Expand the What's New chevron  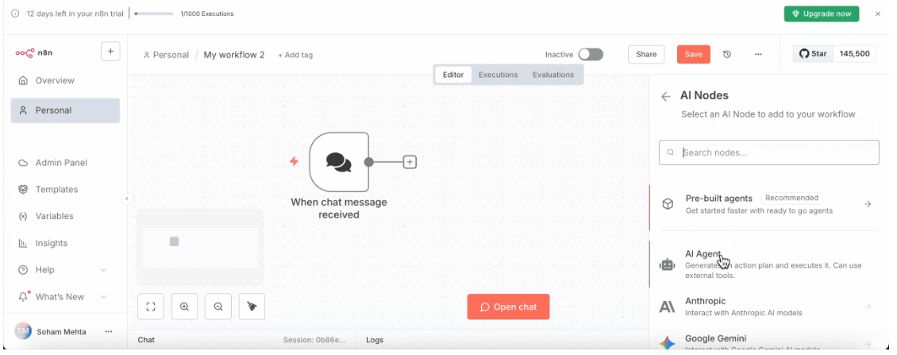click(104, 296)
